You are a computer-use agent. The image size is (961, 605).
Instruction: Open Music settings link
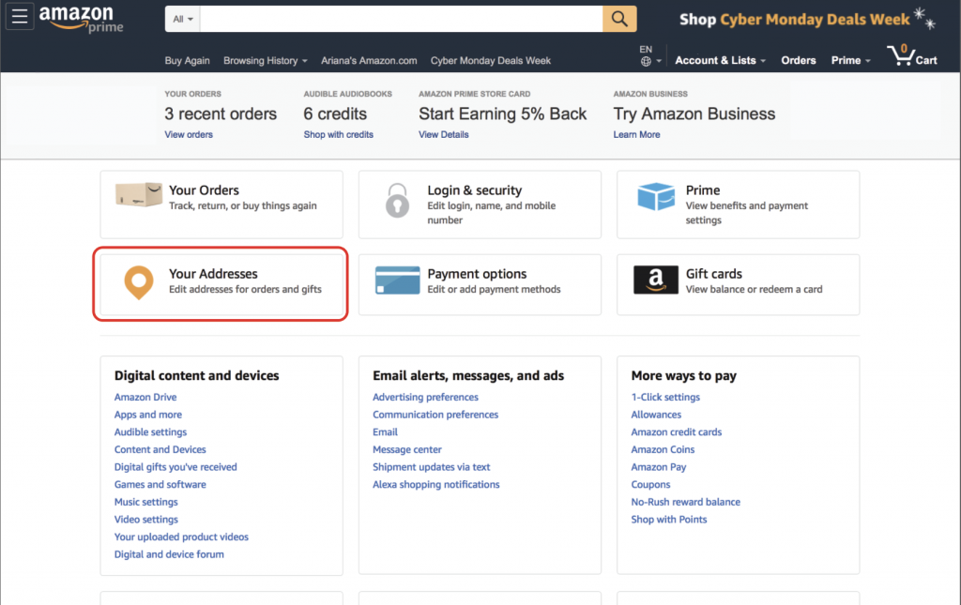(x=145, y=502)
